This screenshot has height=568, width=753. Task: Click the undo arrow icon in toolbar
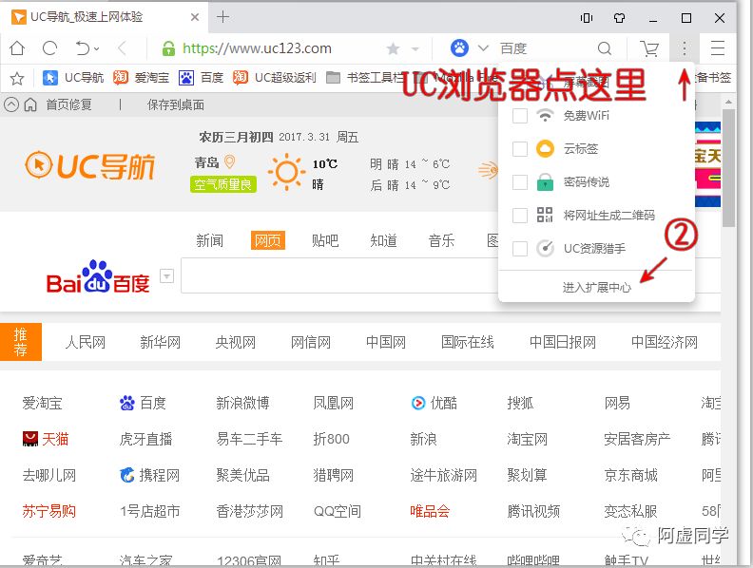coord(82,48)
